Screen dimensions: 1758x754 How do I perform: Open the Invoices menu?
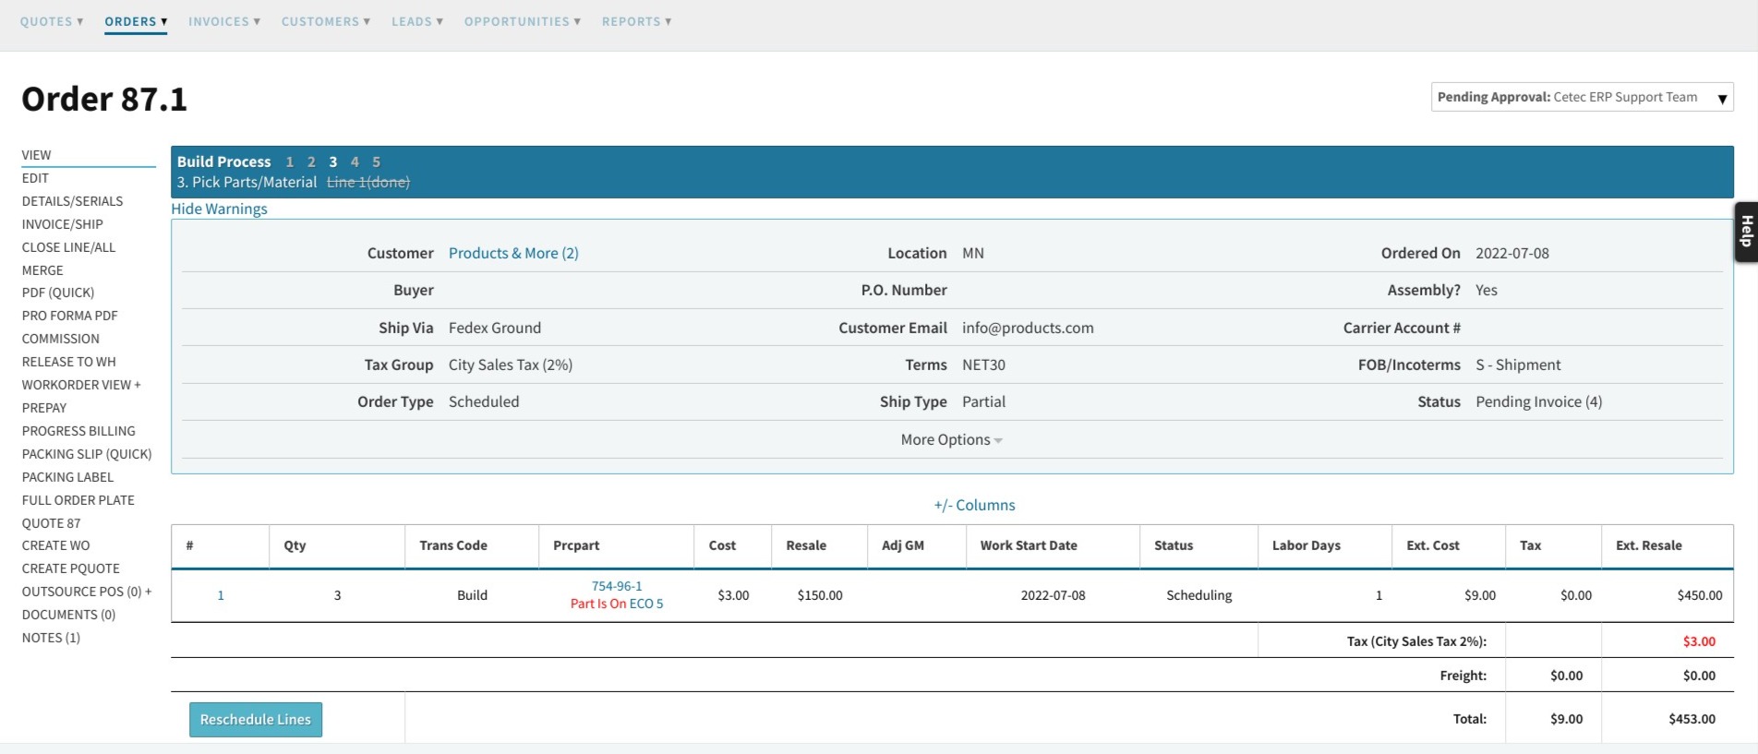point(224,21)
